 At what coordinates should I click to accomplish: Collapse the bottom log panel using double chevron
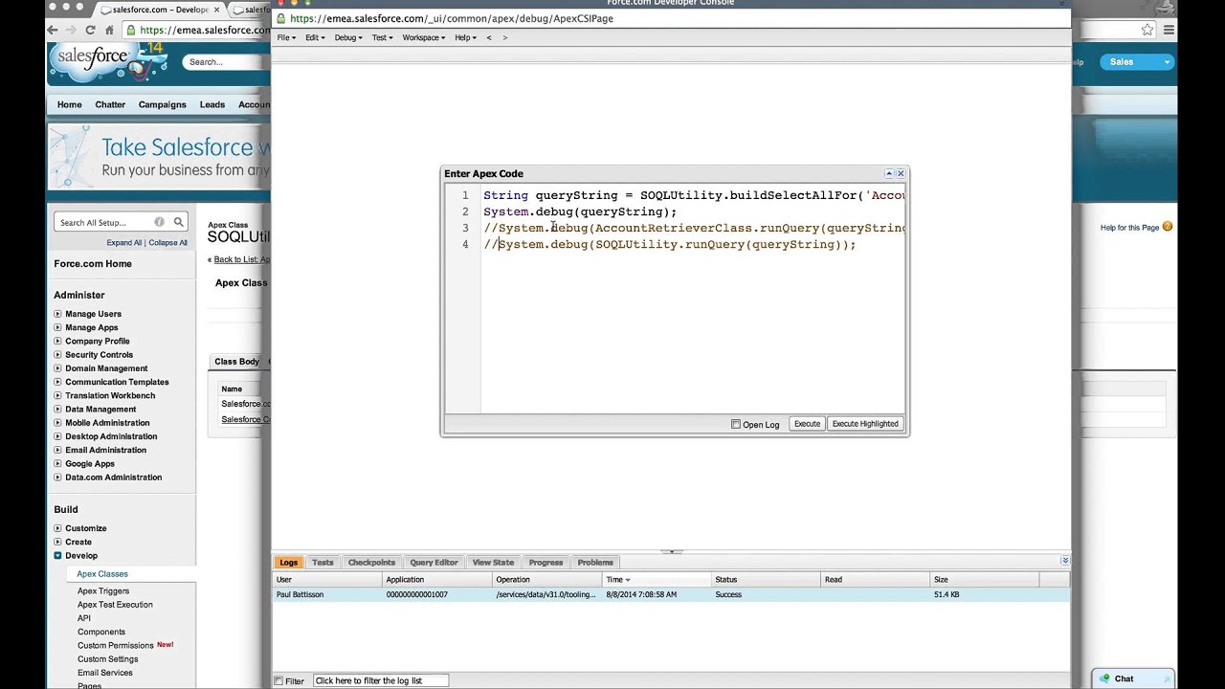[1064, 560]
